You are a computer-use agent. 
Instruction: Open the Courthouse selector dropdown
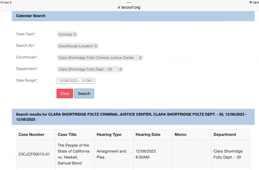point(100,58)
